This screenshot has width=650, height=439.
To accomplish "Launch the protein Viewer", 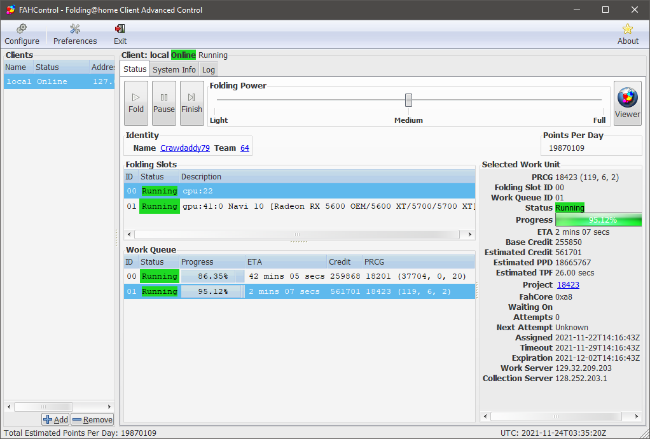I will tap(627, 103).
